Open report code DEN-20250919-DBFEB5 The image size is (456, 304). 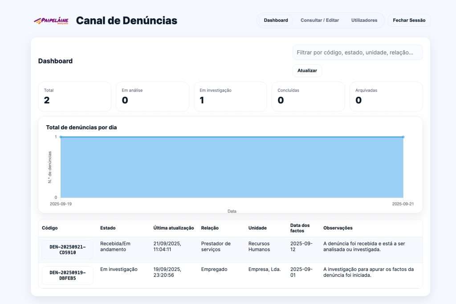[68, 275]
